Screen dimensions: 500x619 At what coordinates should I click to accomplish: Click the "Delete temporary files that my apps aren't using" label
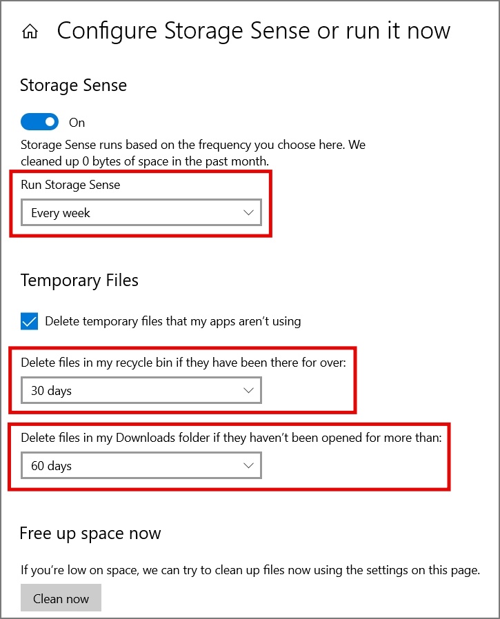pos(172,321)
